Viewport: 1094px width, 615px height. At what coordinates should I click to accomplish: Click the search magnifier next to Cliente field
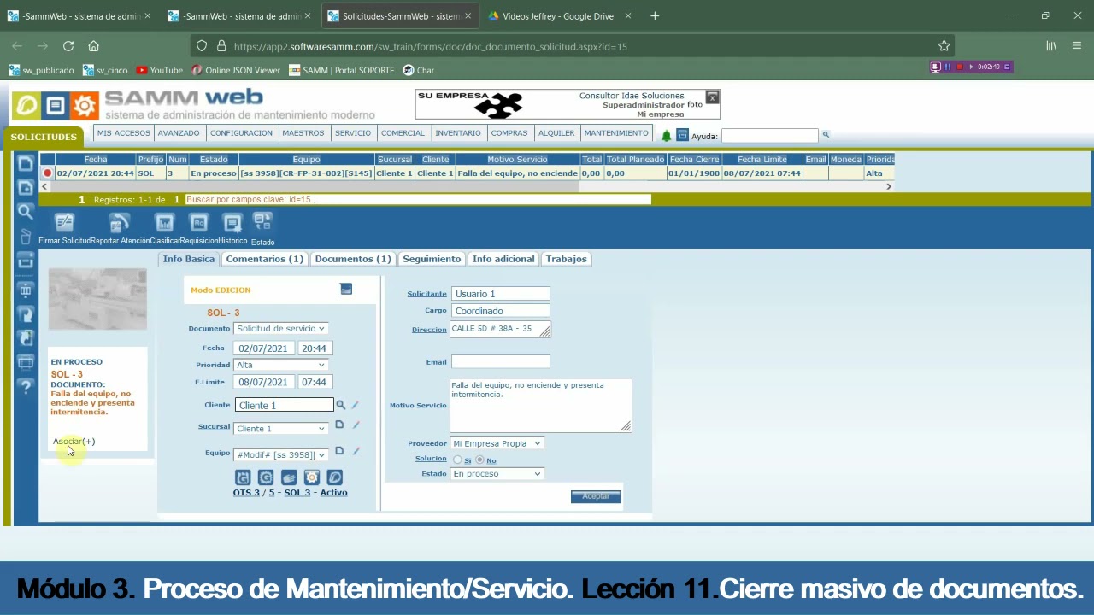[x=340, y=405]
